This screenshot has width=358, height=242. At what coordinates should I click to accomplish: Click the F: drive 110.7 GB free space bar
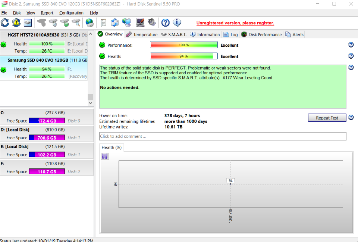(47, 171)
